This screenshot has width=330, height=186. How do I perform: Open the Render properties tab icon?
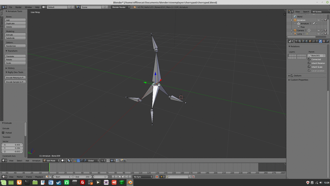tap(296, 41)
